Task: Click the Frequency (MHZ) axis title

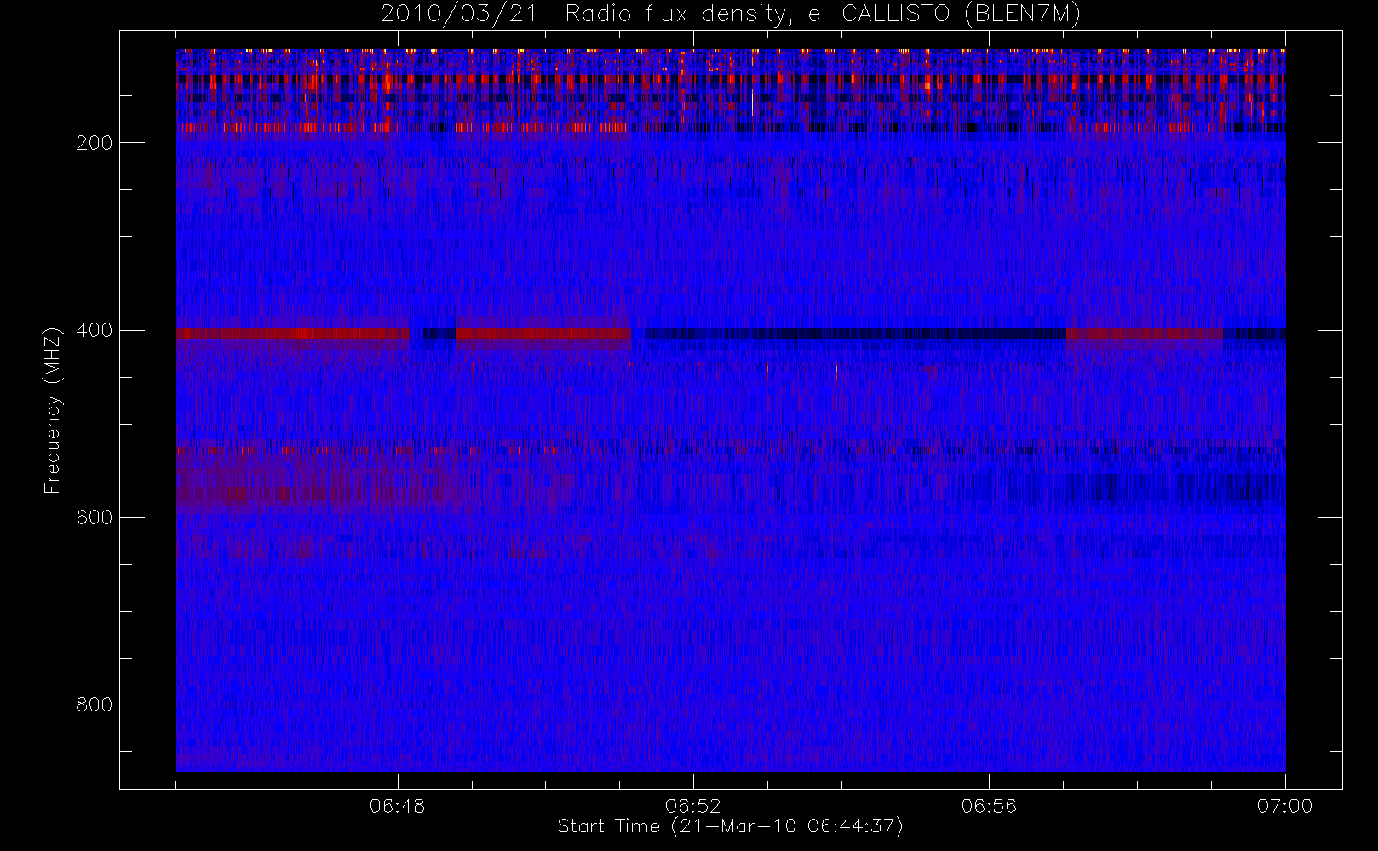Action: (53, 410)
